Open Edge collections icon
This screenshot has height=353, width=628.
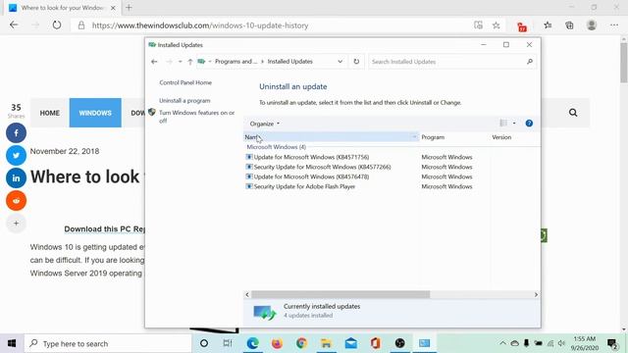[569, 25]
